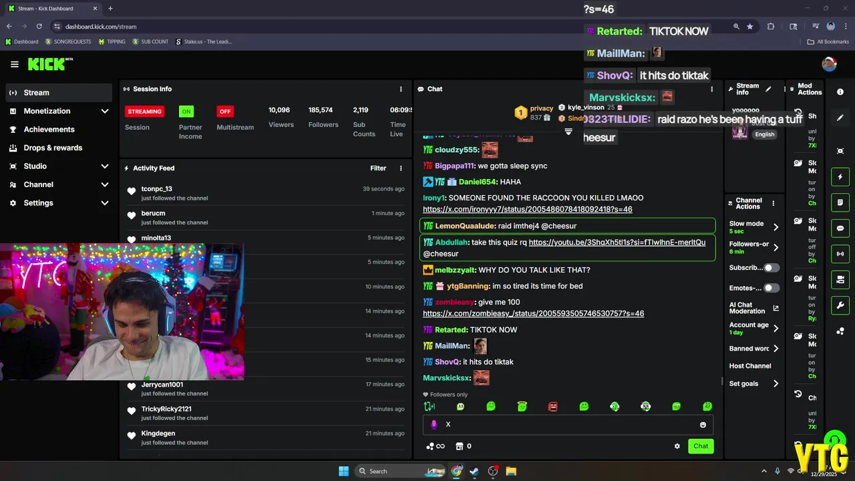Click the chat message input field
The image size is (855, 481).
click(x=568, y=425)
